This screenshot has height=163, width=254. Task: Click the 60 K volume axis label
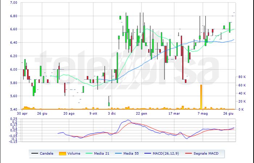[242, 85]
